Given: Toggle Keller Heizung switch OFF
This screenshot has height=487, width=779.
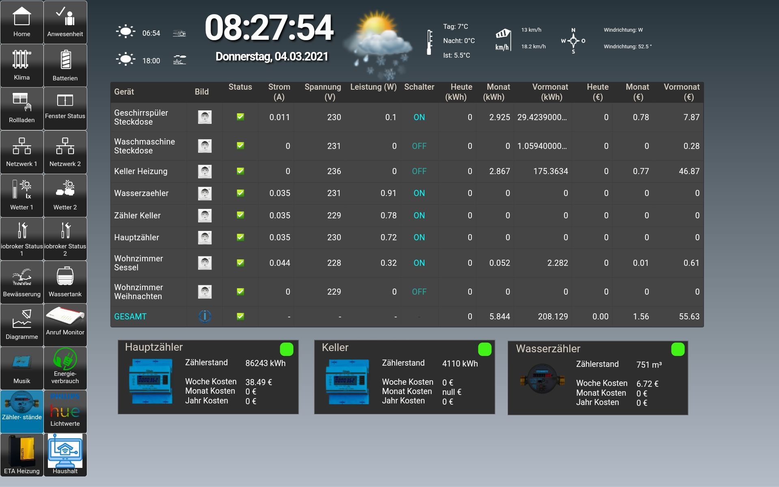Looking at the screenshot, I should pyautogui.click(x=419, y=171).
